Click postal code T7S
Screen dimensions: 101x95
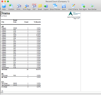point(14,62)
